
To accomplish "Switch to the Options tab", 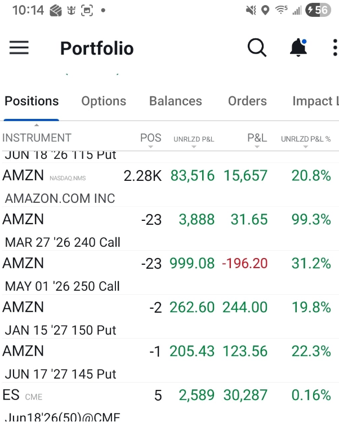I will pyautogui.click(x=104, y=101).
